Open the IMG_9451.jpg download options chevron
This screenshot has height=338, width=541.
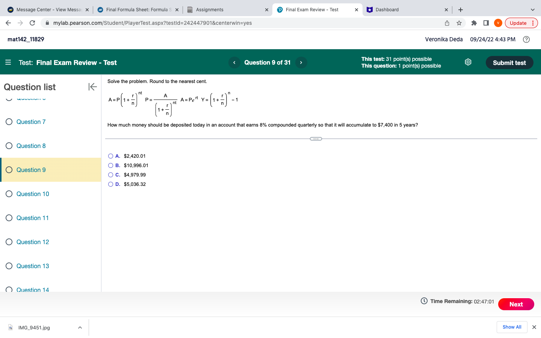click(x=80, y=327)
